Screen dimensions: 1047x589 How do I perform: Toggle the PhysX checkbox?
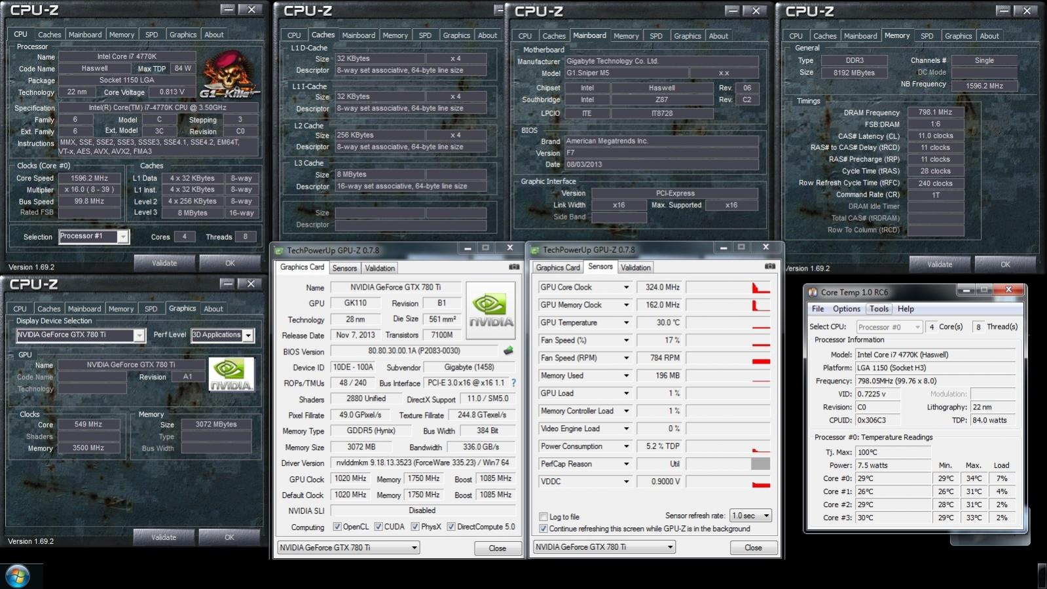(415, 527)
